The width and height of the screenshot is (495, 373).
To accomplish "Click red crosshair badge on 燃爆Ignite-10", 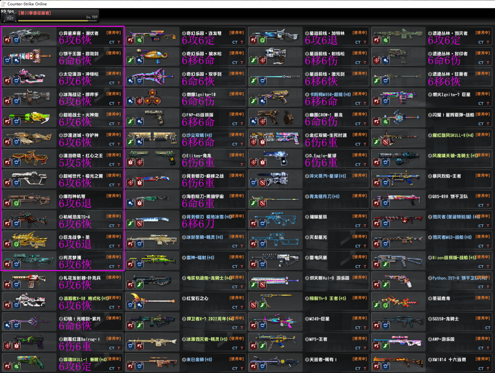I will click(x=139, y=101).
